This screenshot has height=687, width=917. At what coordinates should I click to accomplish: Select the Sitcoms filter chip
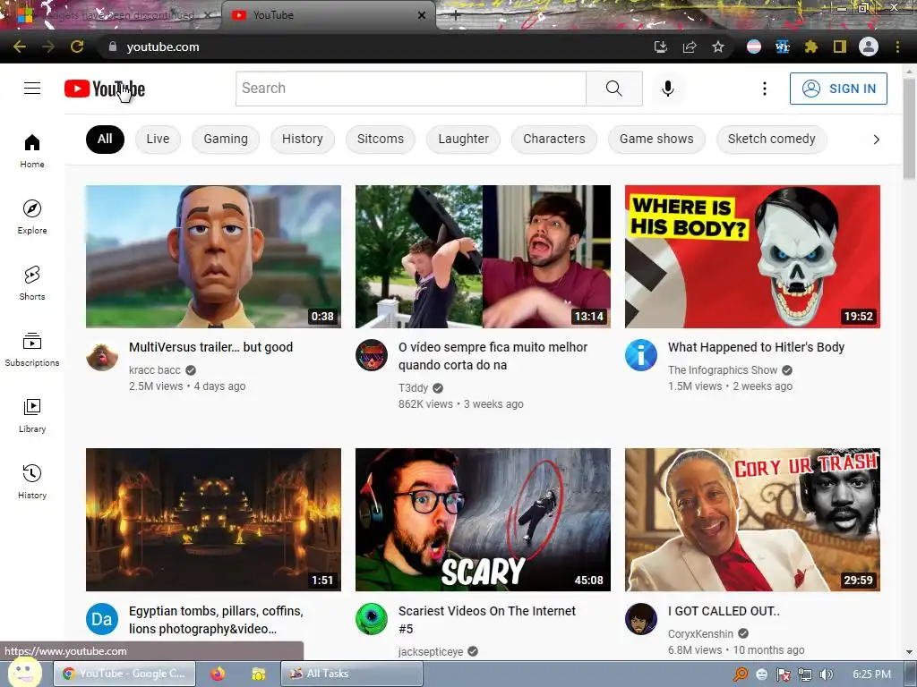[x=381, y=139]
